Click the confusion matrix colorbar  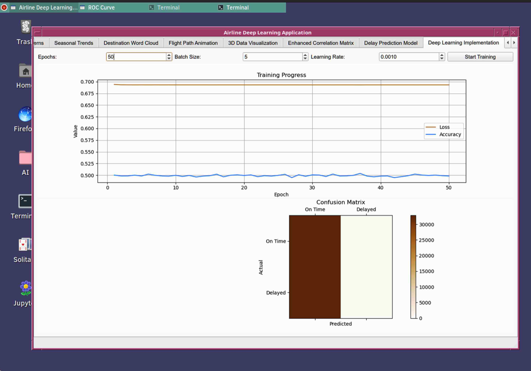click(413, 267)
